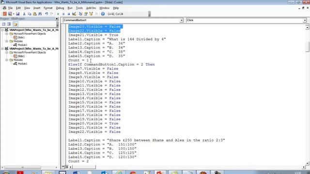Open the Object Browser icon

point(91,14)
